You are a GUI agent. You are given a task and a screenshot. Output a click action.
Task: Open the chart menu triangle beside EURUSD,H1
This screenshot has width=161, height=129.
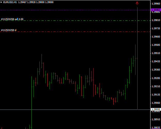tap(1, 2)
